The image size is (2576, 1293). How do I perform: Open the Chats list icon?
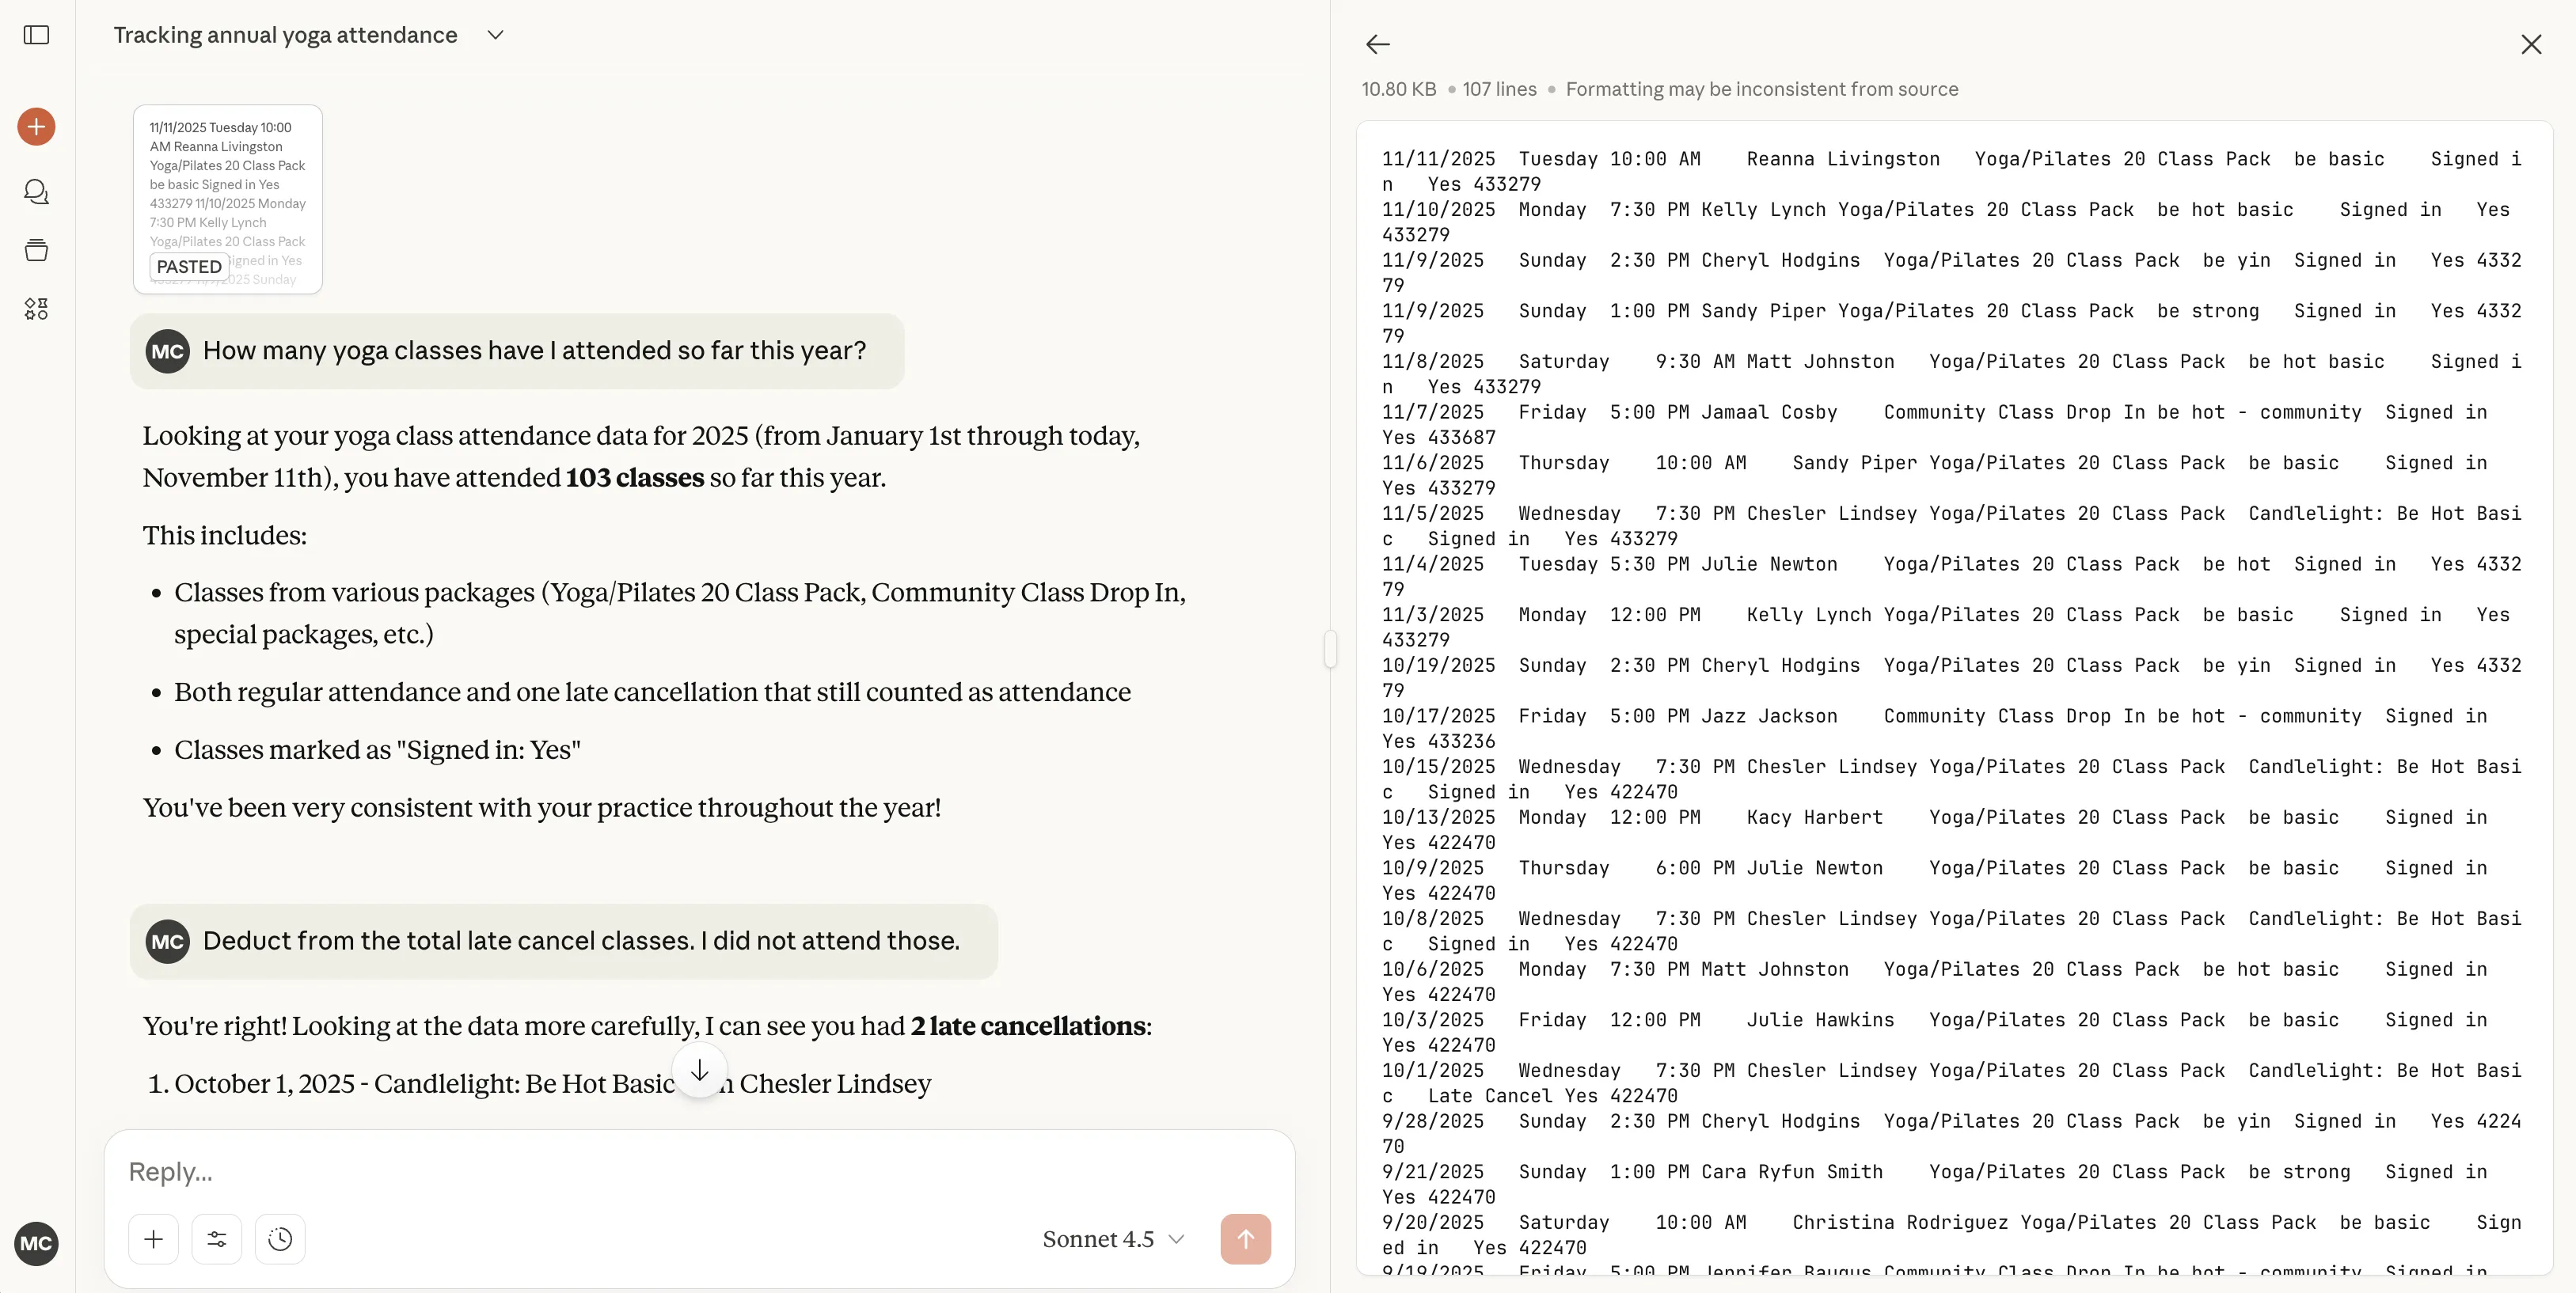(x=36, y=191)
